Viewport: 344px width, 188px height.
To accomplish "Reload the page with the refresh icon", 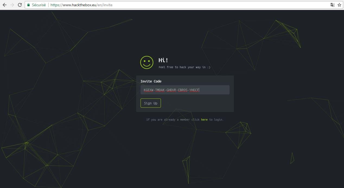I will [20, 5].
